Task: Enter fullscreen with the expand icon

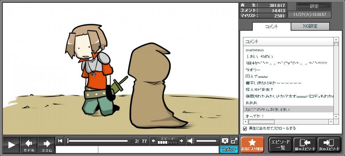Action: coord(234,141)
